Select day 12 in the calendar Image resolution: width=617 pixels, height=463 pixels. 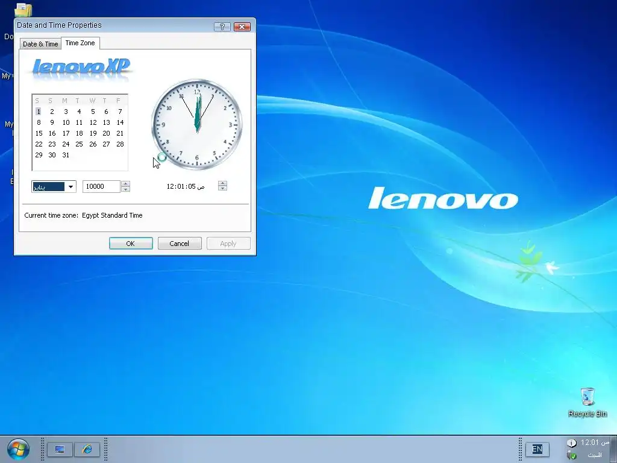tap(93, 122)
